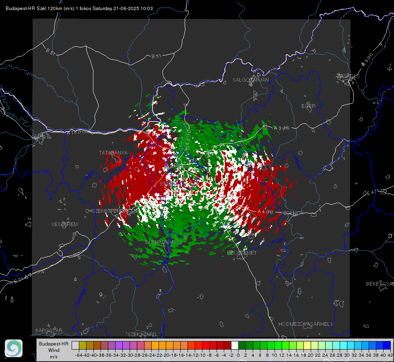Select the light gray swatch left of -64
This screenshot has height=362, width=394.
(x=75, y=345)
